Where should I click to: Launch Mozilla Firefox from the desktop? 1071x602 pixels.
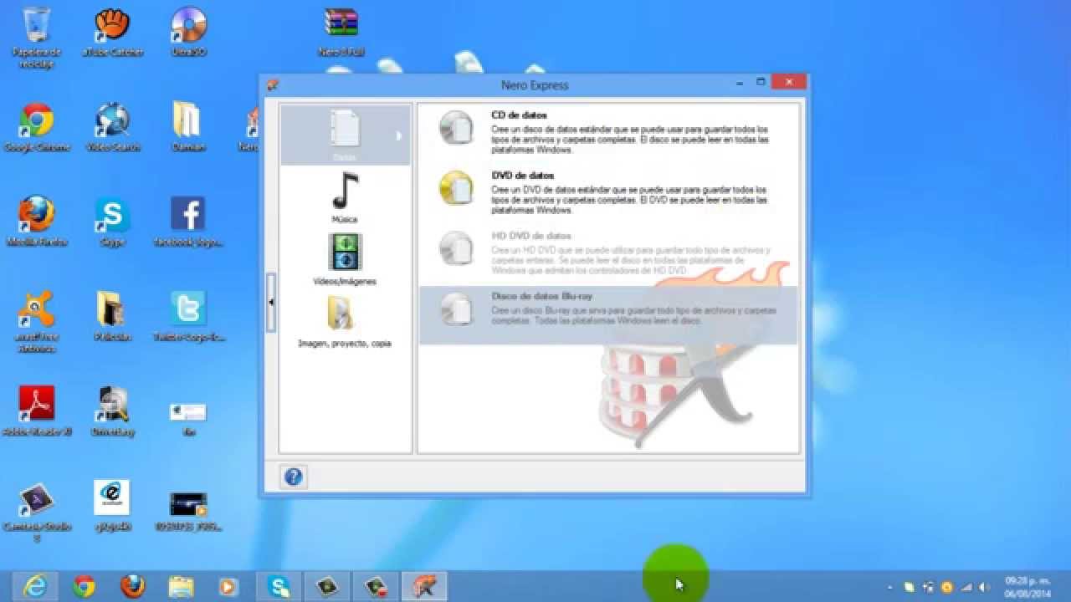(x=36, y=222)
